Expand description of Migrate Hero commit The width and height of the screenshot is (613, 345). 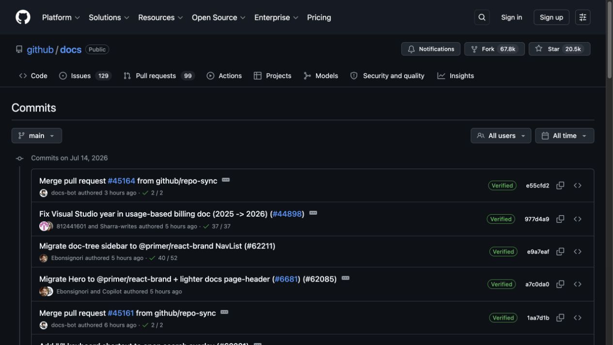[346, 278]
